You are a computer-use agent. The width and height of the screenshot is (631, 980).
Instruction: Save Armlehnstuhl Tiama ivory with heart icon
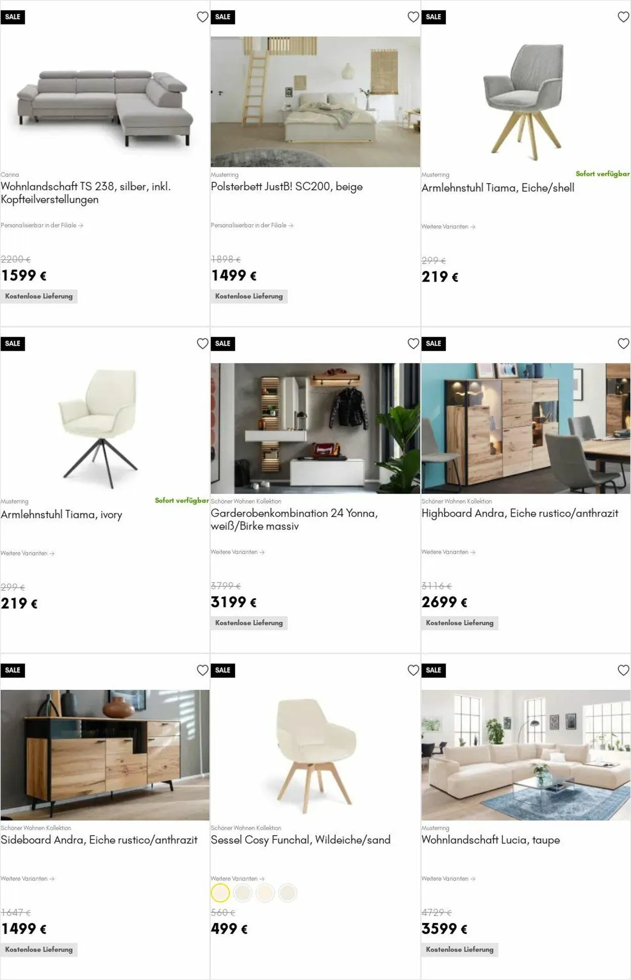tap(202, 344)
